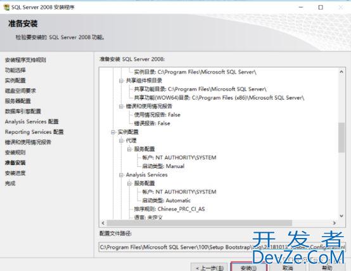
Task: Maximize the setup window
Action: coord(321,8)
